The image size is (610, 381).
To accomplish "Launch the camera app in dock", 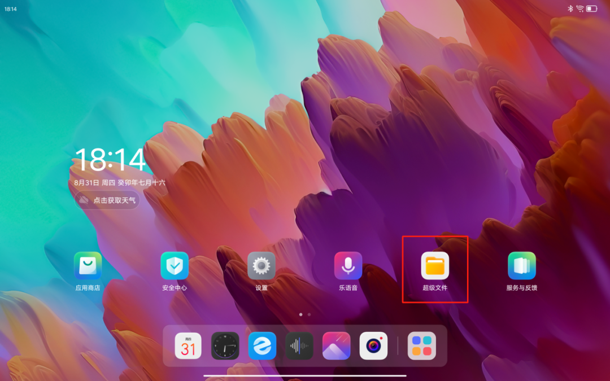I will [x=373, y=345].
